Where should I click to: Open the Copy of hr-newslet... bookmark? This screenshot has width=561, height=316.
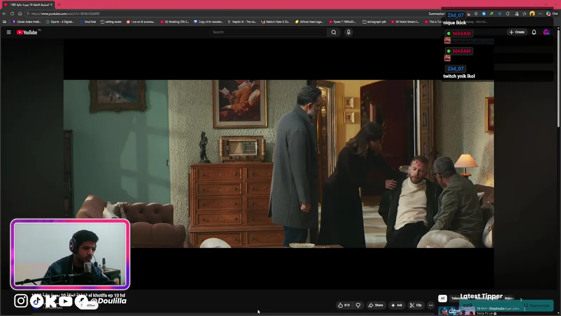click(x=208, y=22)
